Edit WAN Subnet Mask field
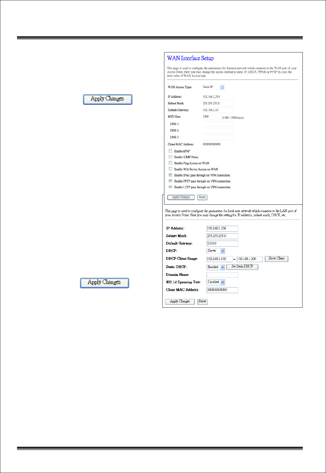Viewport: 326px width, 473px height. (218, 103)
